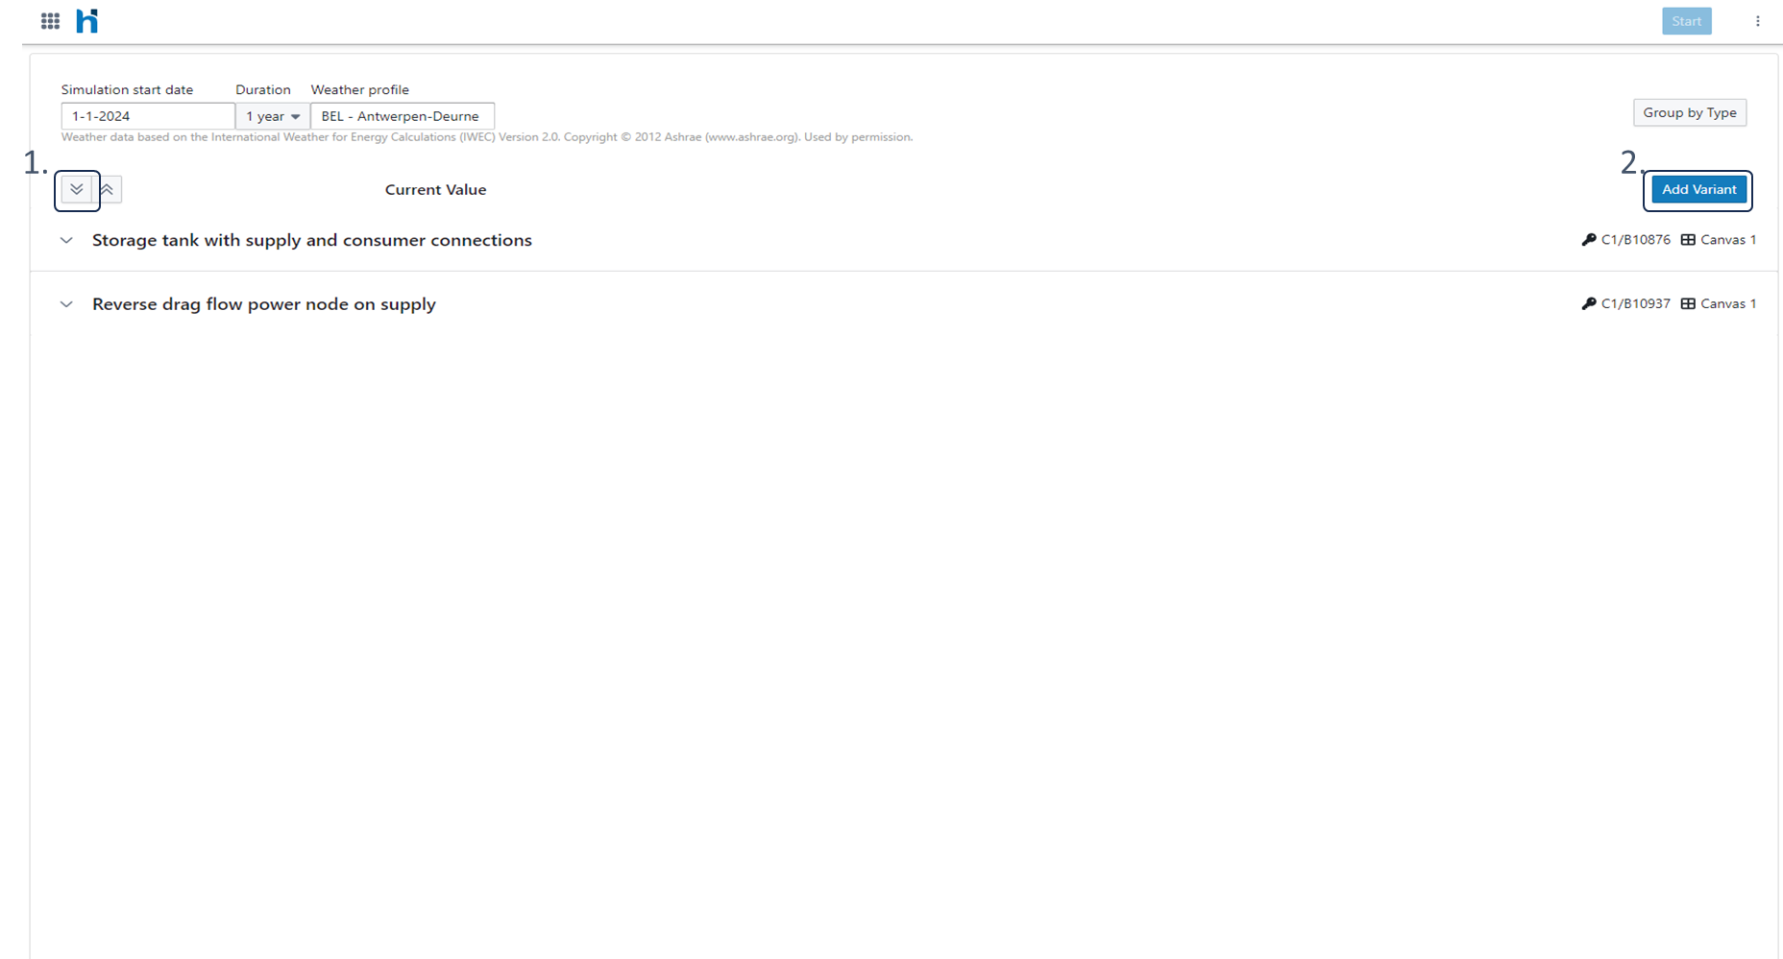Click the key icon beside C1/B10937
The height and width of the screenshot is (959, 1783).
pos(1588,303)
